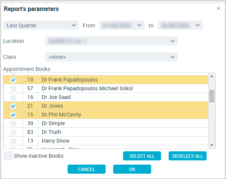Image resolution: width=226 pixels, height=179 pixels.
Task: Uncheck Dr Frank Papadopoulos checkbox
Action: click(13, 80)
